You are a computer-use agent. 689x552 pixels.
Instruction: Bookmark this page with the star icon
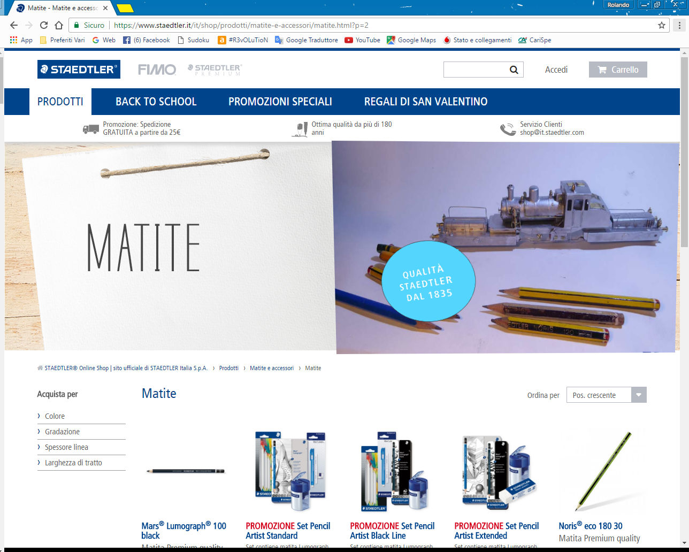(x=662, y=25)
